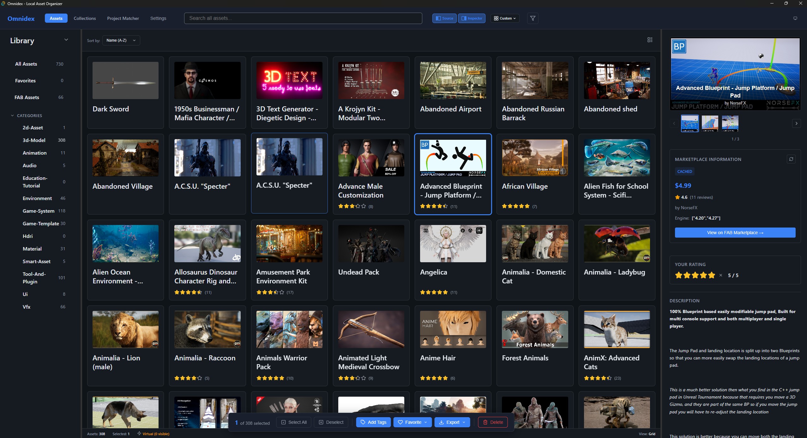Filter by Education-Tutorial category

(x=44, y=182)
